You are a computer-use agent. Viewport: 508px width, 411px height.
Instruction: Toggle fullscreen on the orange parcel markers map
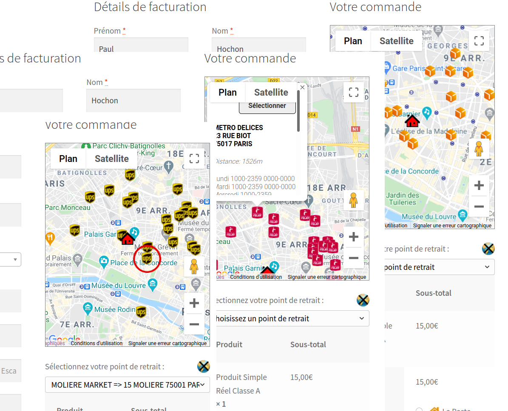point(479,41)
